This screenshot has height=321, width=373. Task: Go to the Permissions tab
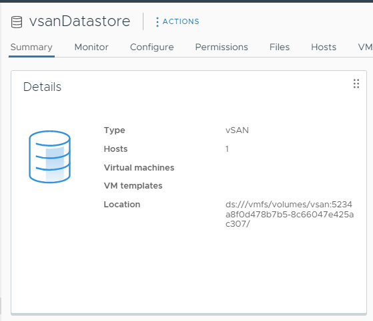[222, 47]
